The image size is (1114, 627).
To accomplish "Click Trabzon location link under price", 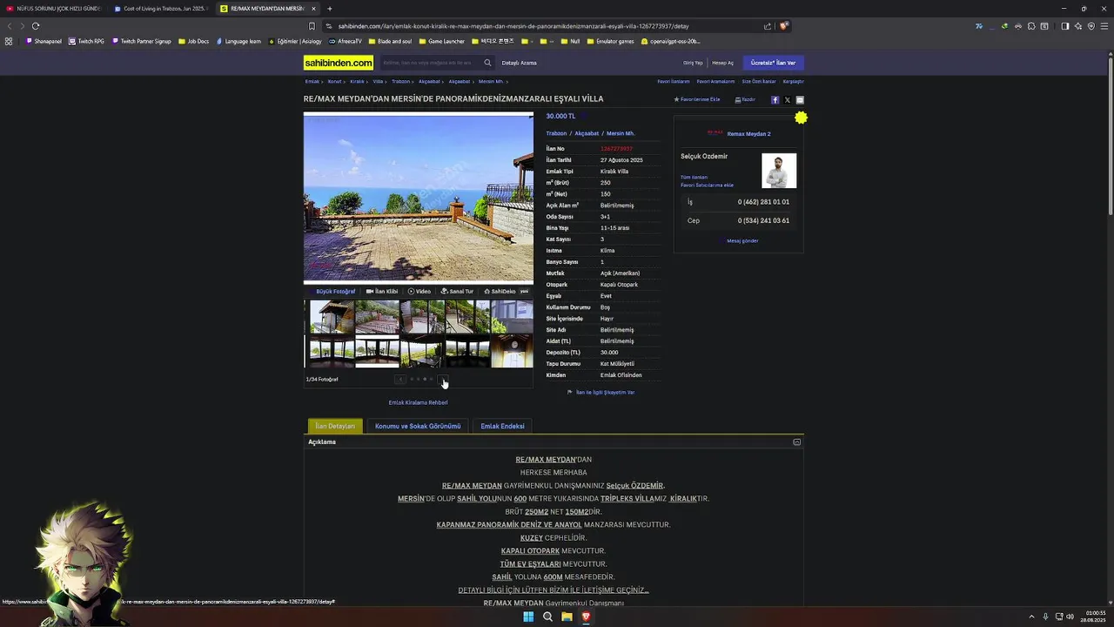I will coord(556,133).
